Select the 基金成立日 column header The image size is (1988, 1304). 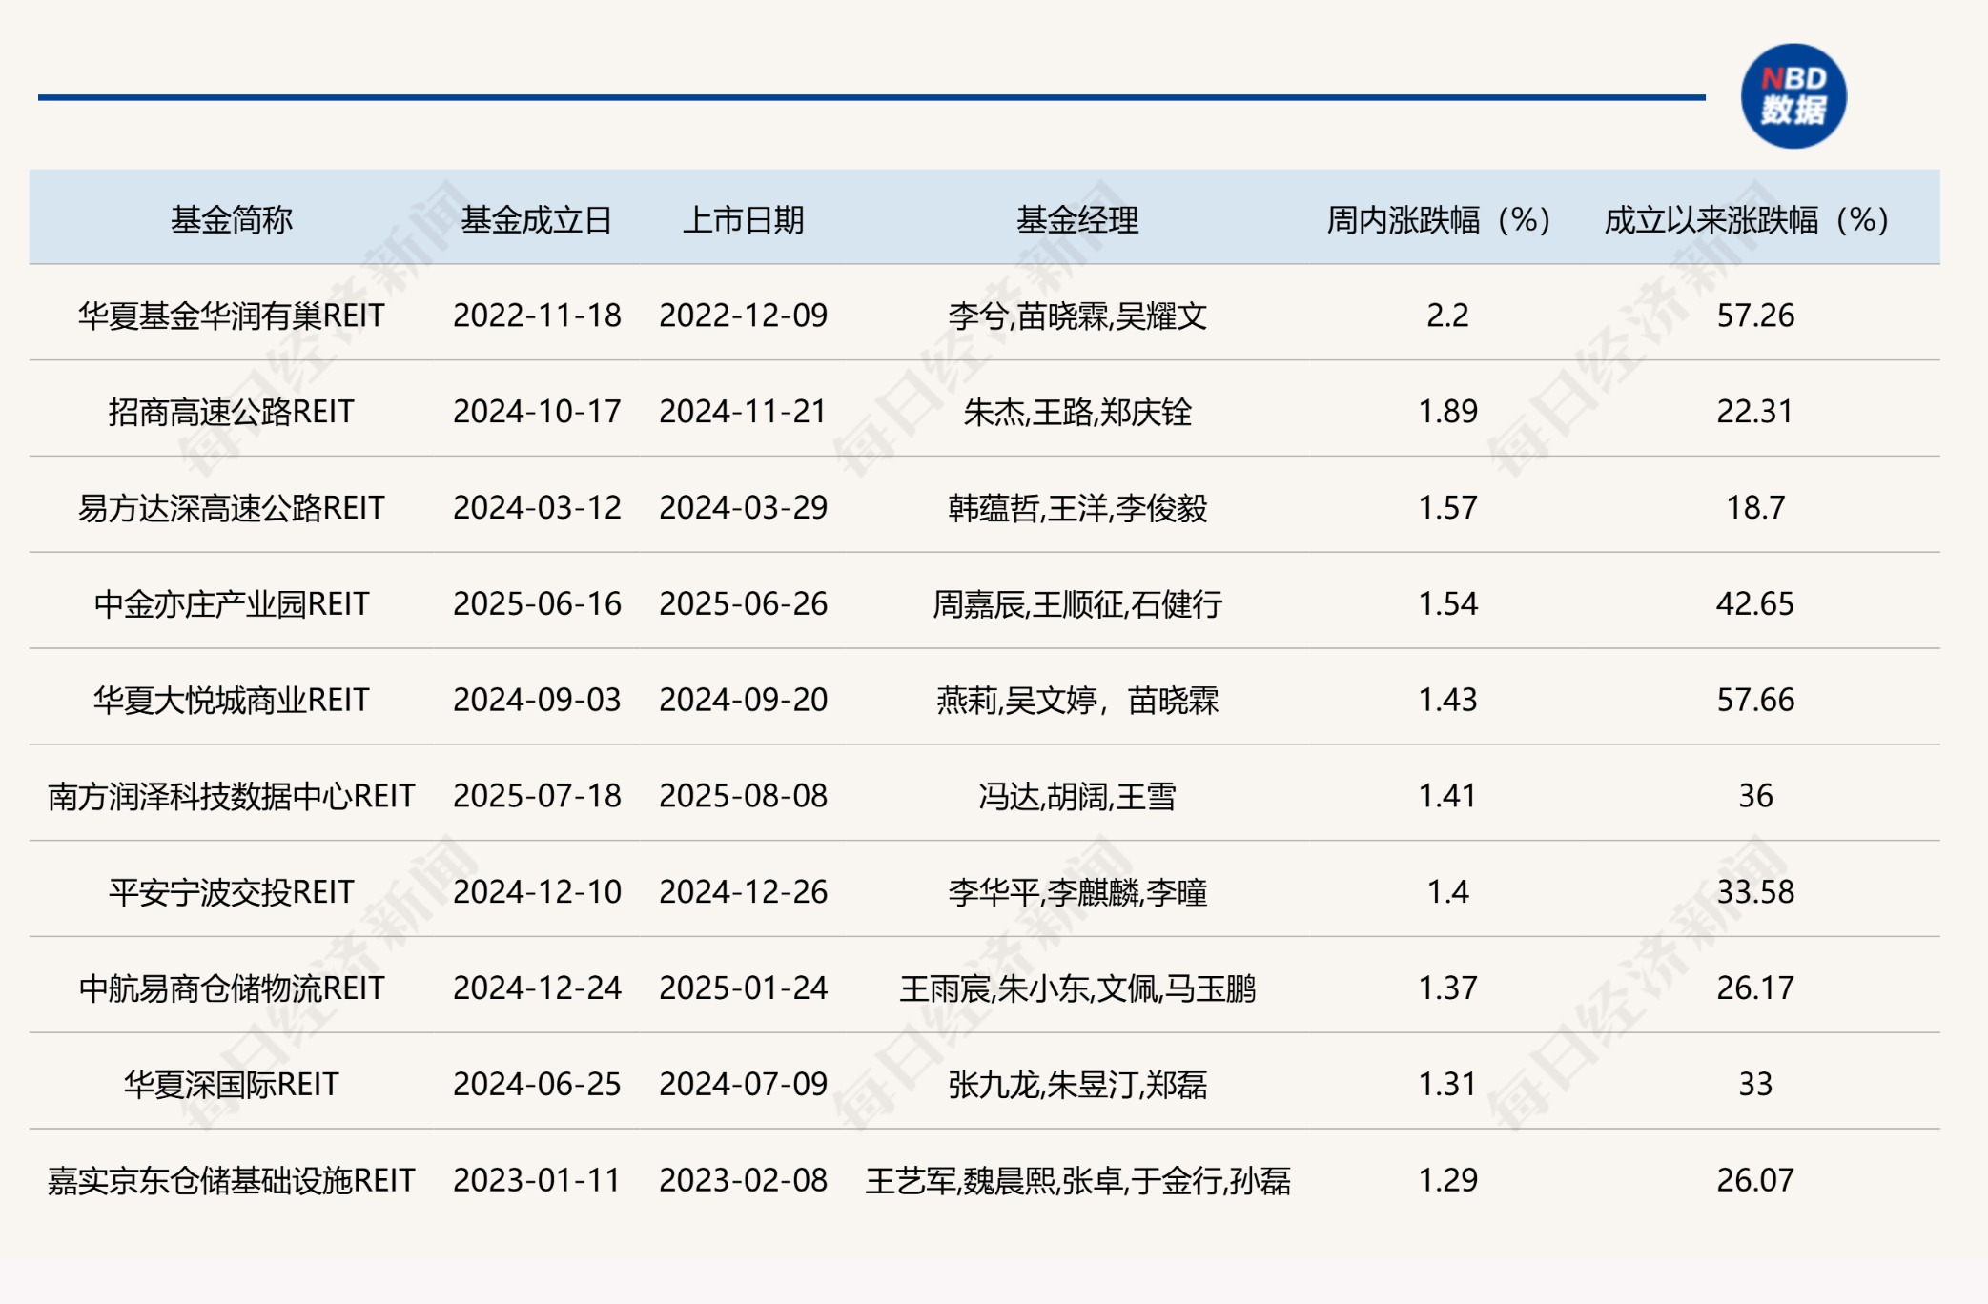coord(537,220)
